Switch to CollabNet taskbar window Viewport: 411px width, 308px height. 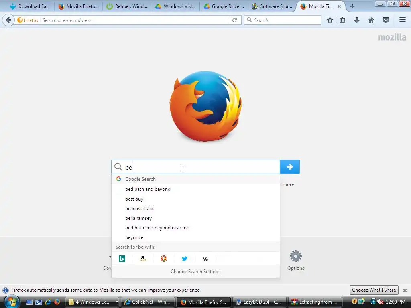(148, 302)
